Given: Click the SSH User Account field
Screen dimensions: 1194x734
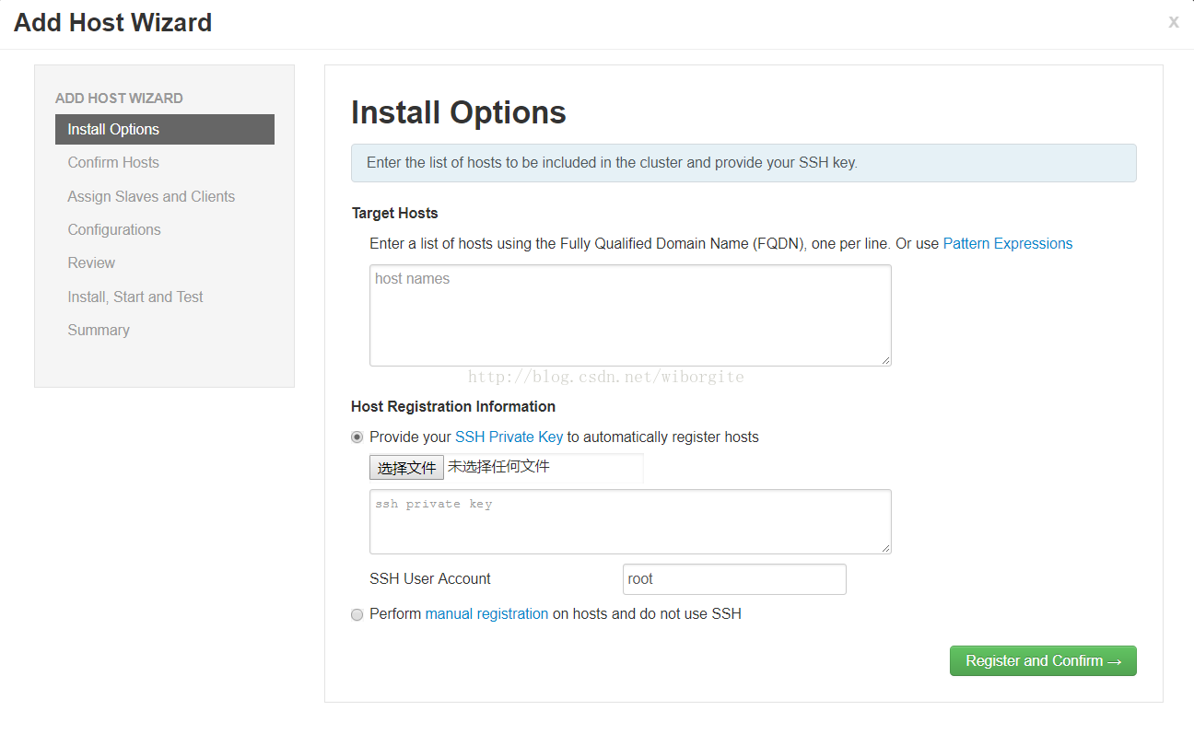Looking at the screenshot, I should (734, 579).
